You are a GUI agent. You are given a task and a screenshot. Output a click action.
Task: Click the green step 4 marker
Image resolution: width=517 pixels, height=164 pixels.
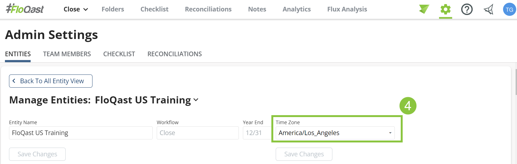tap(408, 106)
